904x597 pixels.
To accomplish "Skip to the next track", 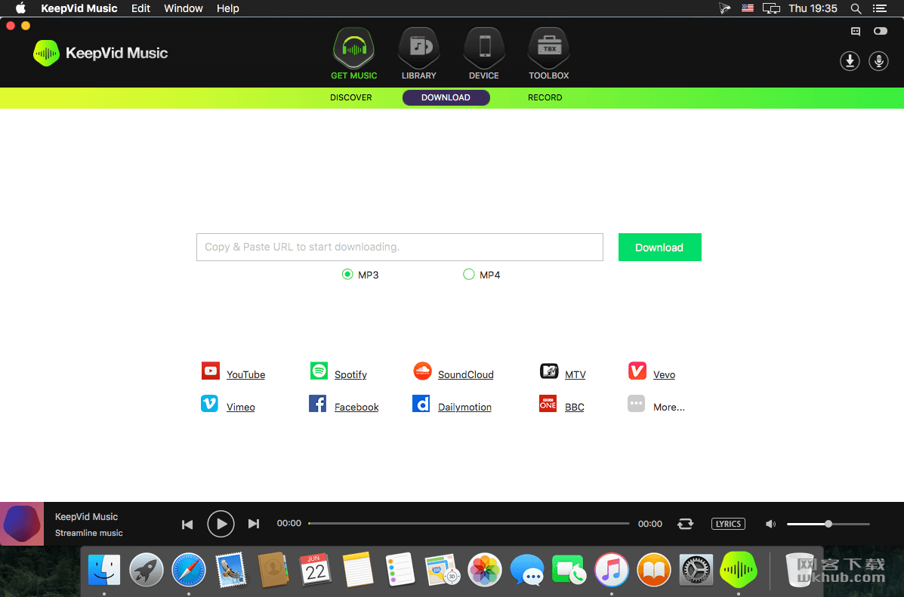I will point(254,524).
